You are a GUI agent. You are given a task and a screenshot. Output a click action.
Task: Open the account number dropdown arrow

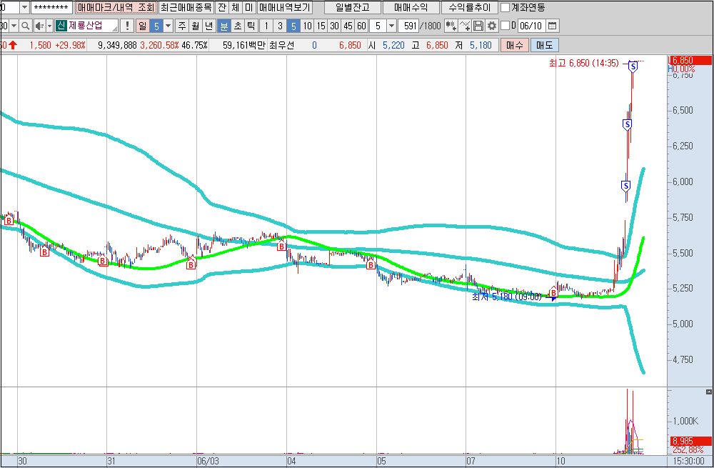coord(24,8)
